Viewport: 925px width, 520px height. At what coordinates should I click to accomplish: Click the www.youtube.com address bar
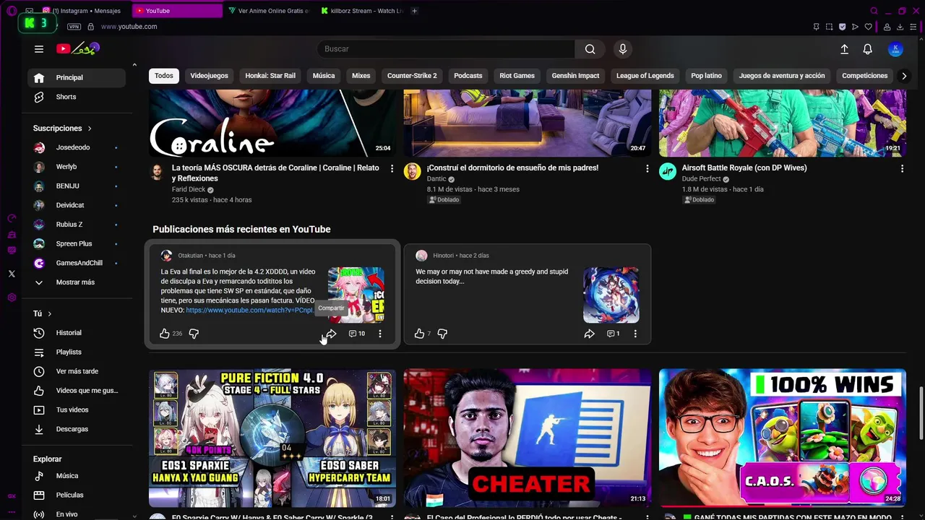point(129,27)
